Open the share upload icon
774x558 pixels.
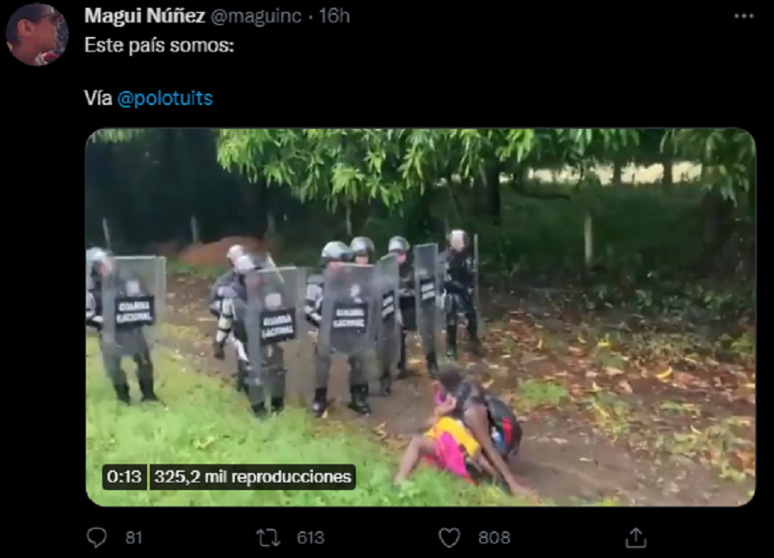coord(636,537)
